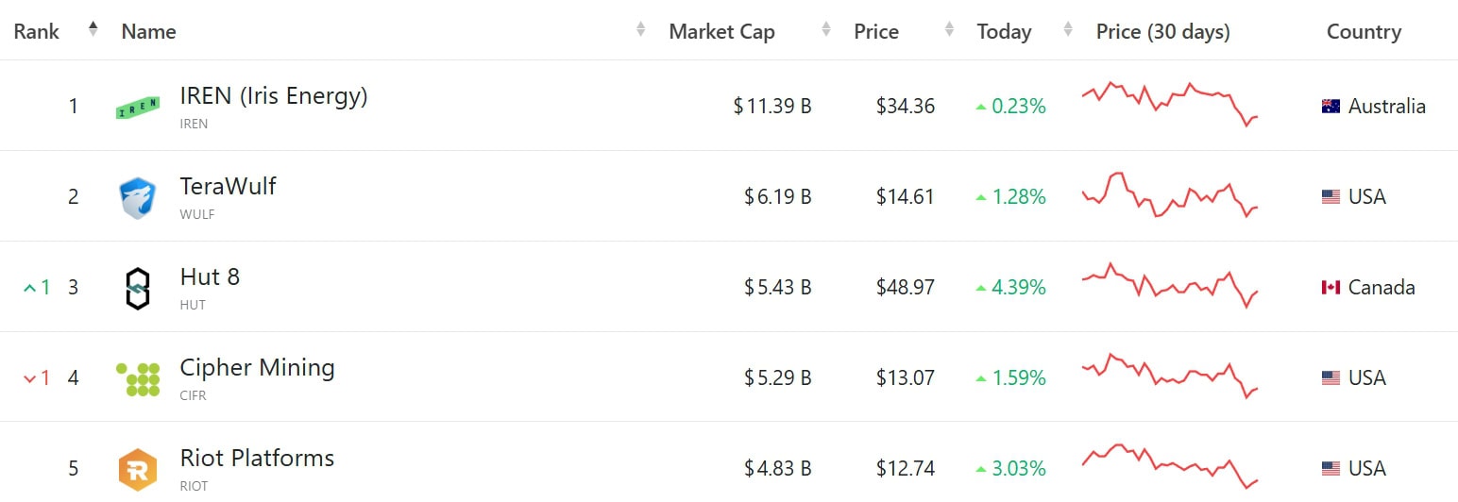Click the Riot Platforms orange hexagon logo
This screenshot has width=1458, height=502.
pos(138,469)
